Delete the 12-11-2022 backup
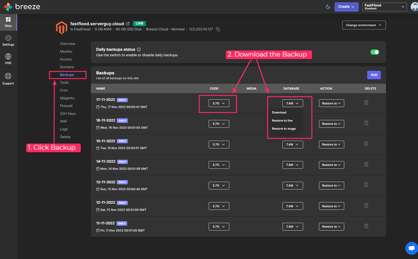This screenshot has width=418, height=259. click(366, 205)
